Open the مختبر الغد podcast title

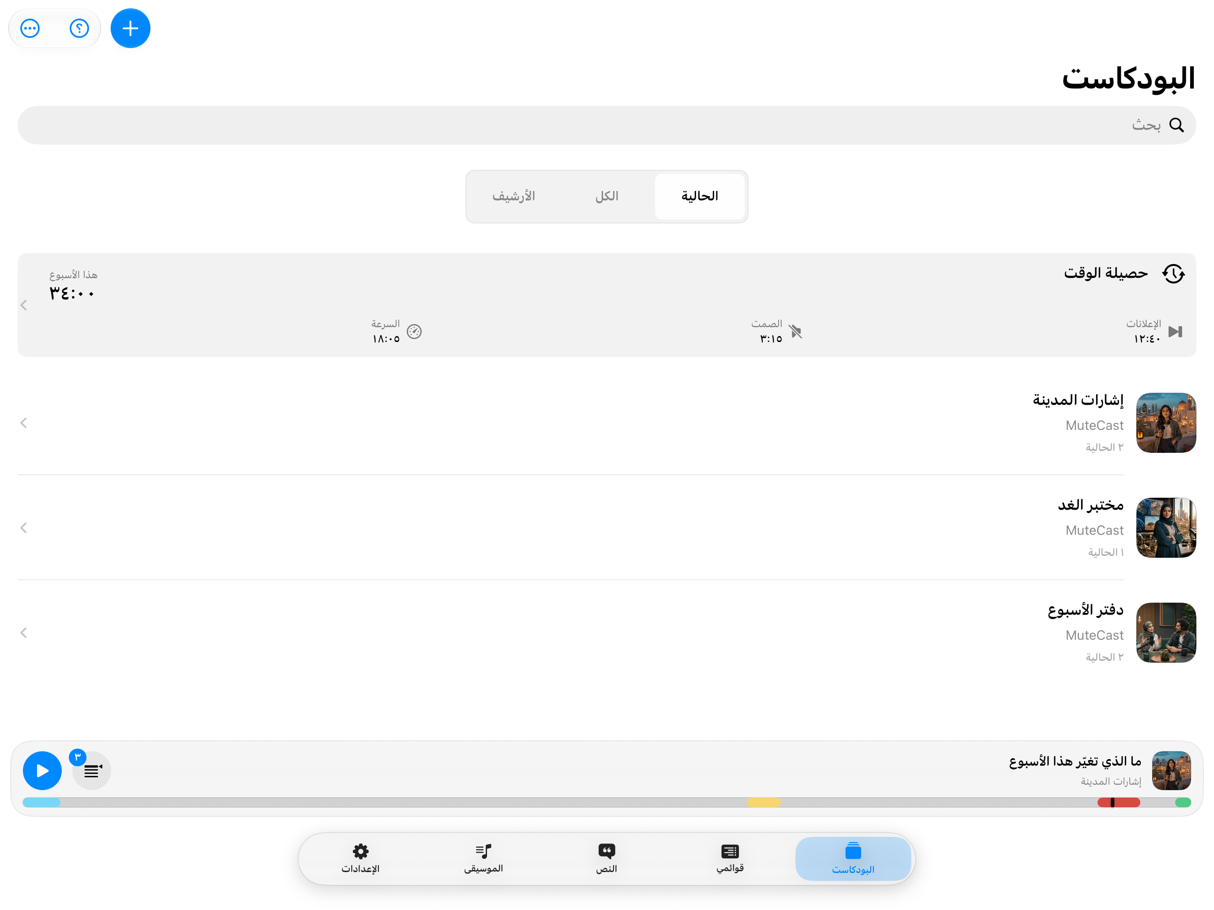1090,505
